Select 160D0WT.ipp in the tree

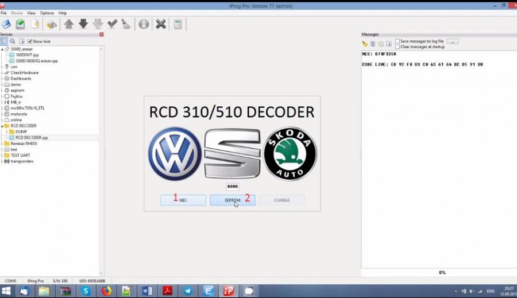tap(27, 55)
